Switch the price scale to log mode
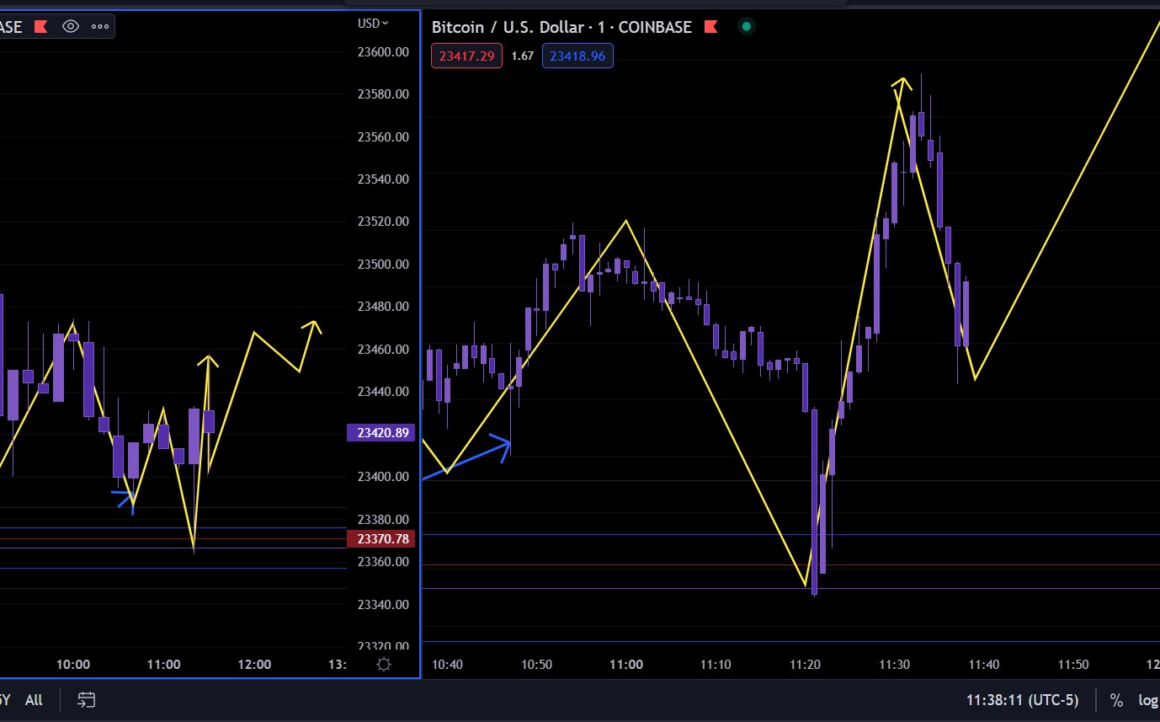 (1148, 699)
